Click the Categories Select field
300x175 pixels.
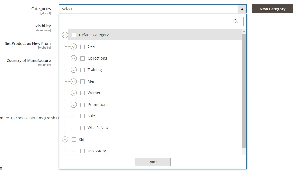(x=149, y=9)
